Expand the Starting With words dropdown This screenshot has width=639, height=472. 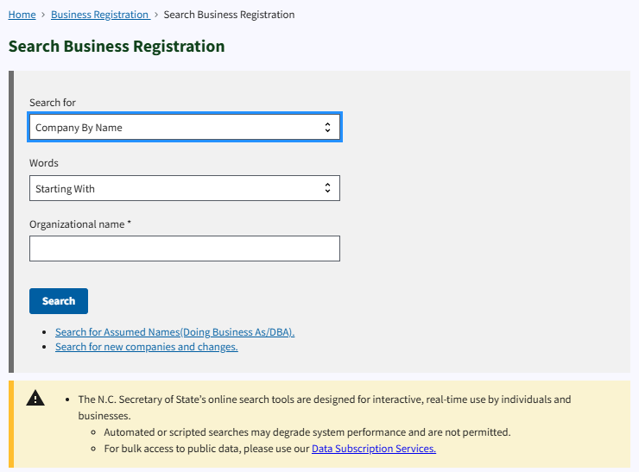(184, 188)
